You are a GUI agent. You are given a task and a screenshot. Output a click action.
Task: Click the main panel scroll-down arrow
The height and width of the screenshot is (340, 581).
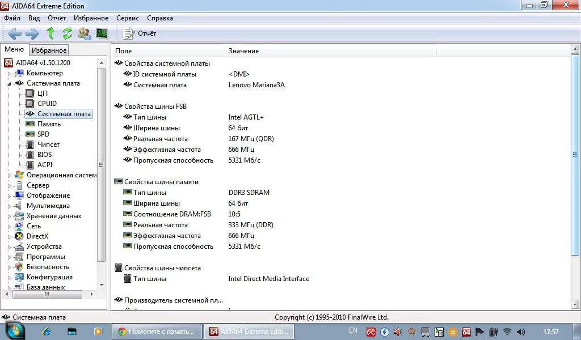tap(575, 305)
